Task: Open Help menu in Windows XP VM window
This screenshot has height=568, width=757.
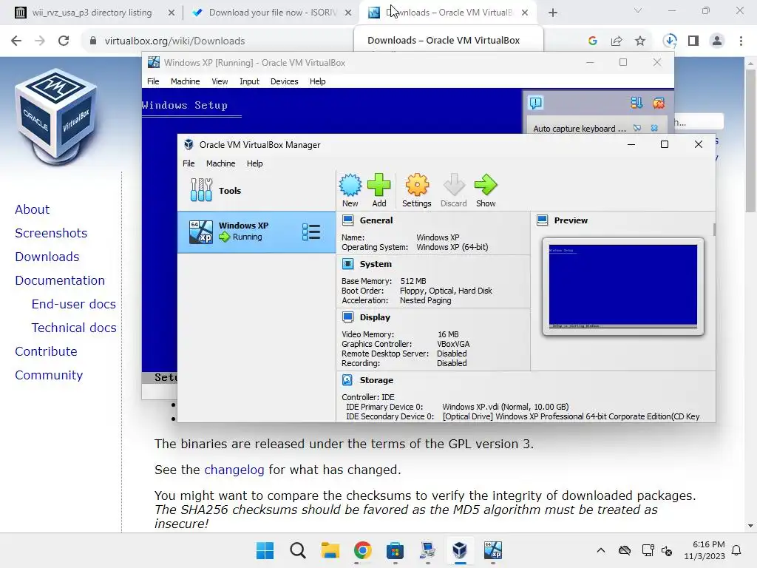Action: point(317,81)
